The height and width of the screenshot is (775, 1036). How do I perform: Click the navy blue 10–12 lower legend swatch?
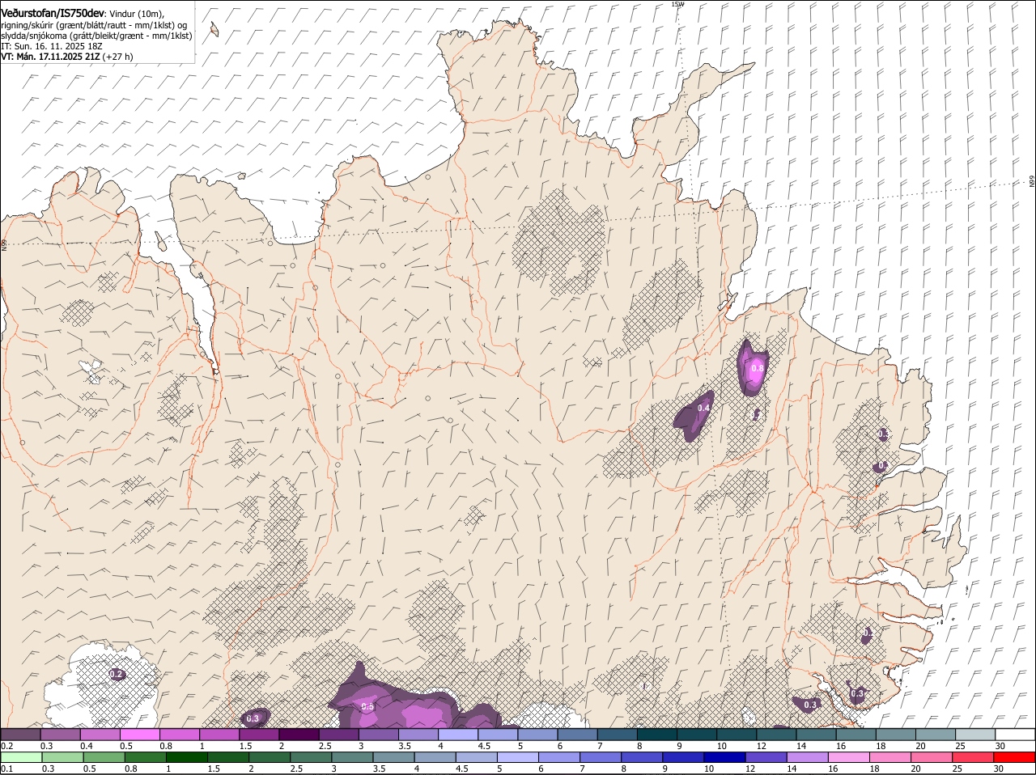pos(724,758)
